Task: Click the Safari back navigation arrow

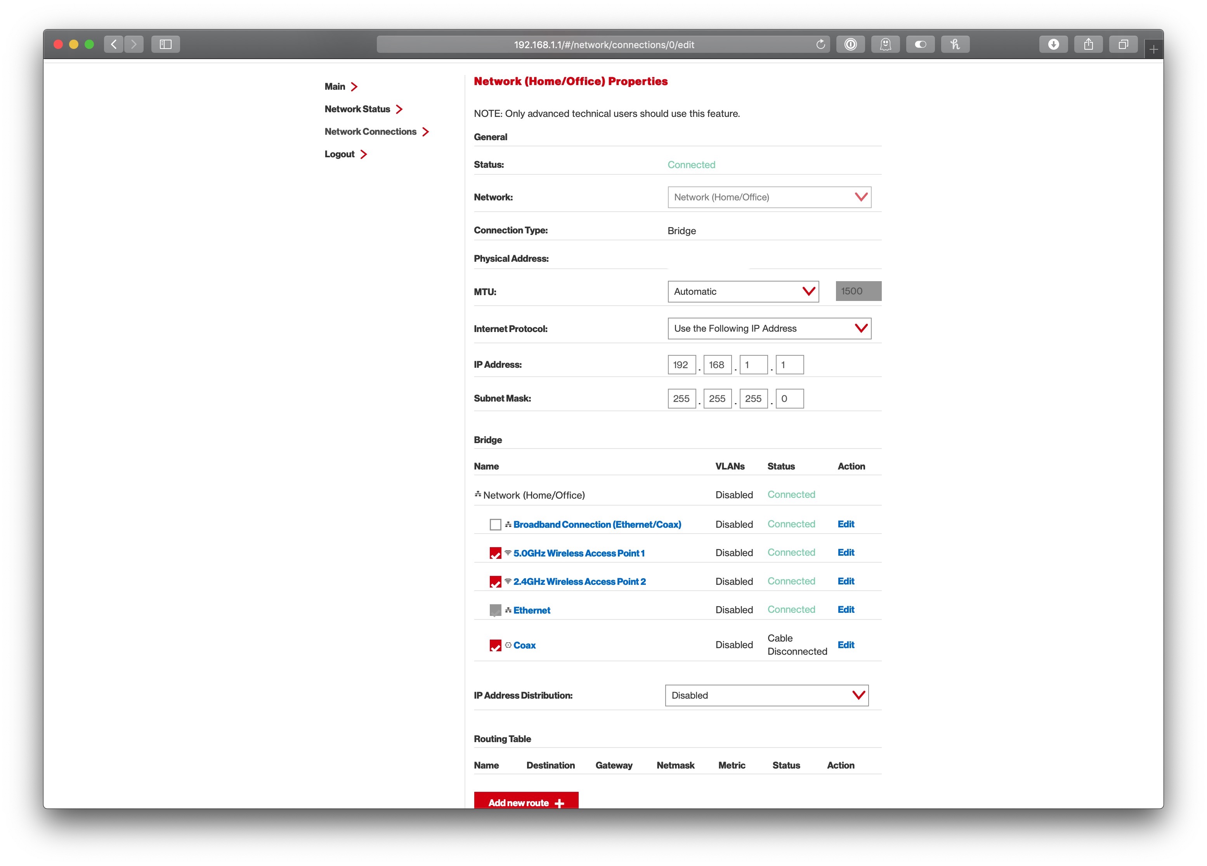Action: 113,44
